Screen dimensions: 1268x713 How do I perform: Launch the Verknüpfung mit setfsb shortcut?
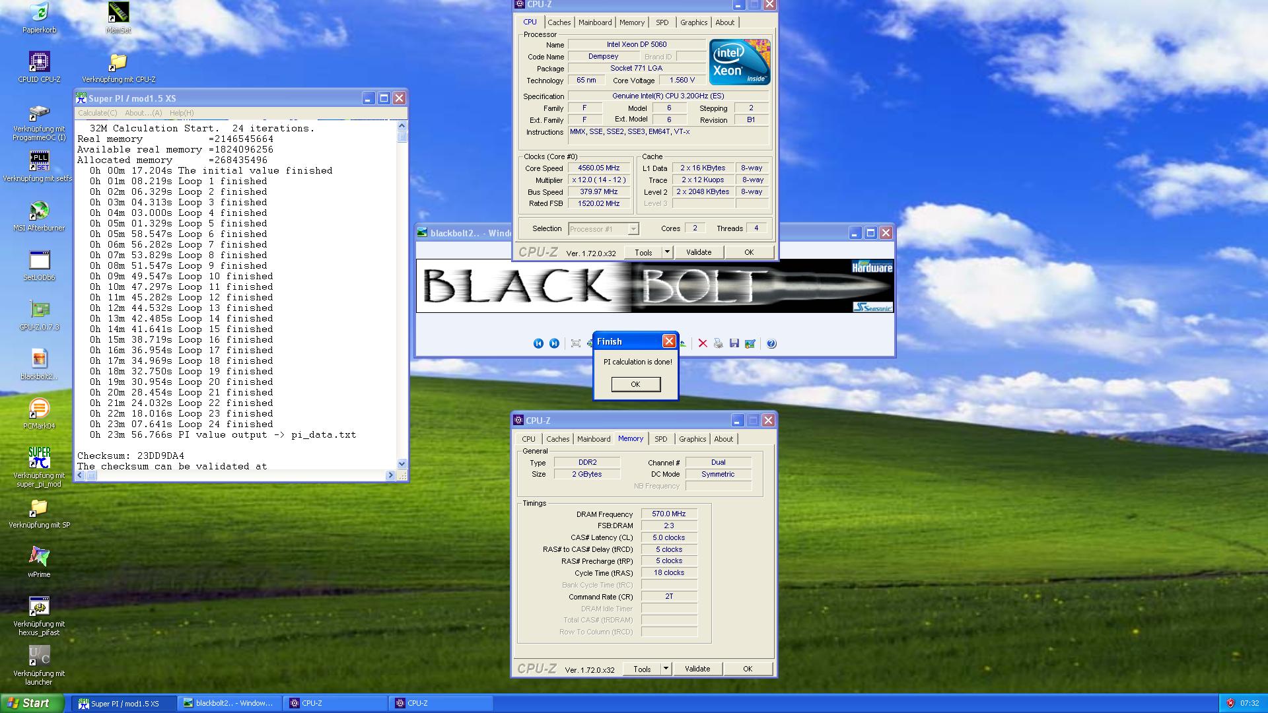pos(39,166)
